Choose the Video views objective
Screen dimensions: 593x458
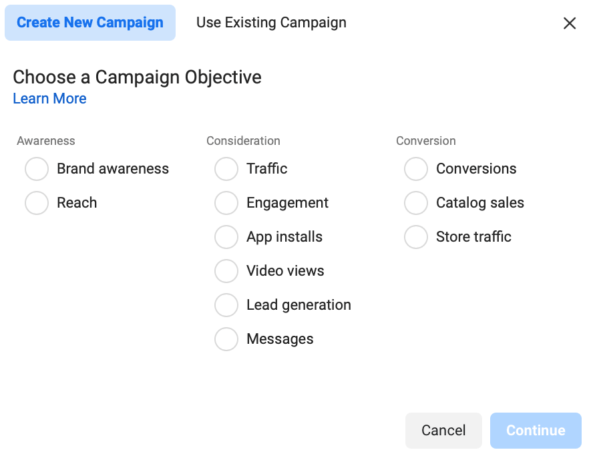226,271
